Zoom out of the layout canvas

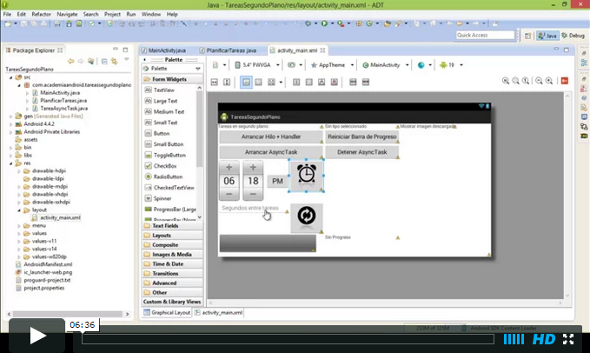point(539,81)
